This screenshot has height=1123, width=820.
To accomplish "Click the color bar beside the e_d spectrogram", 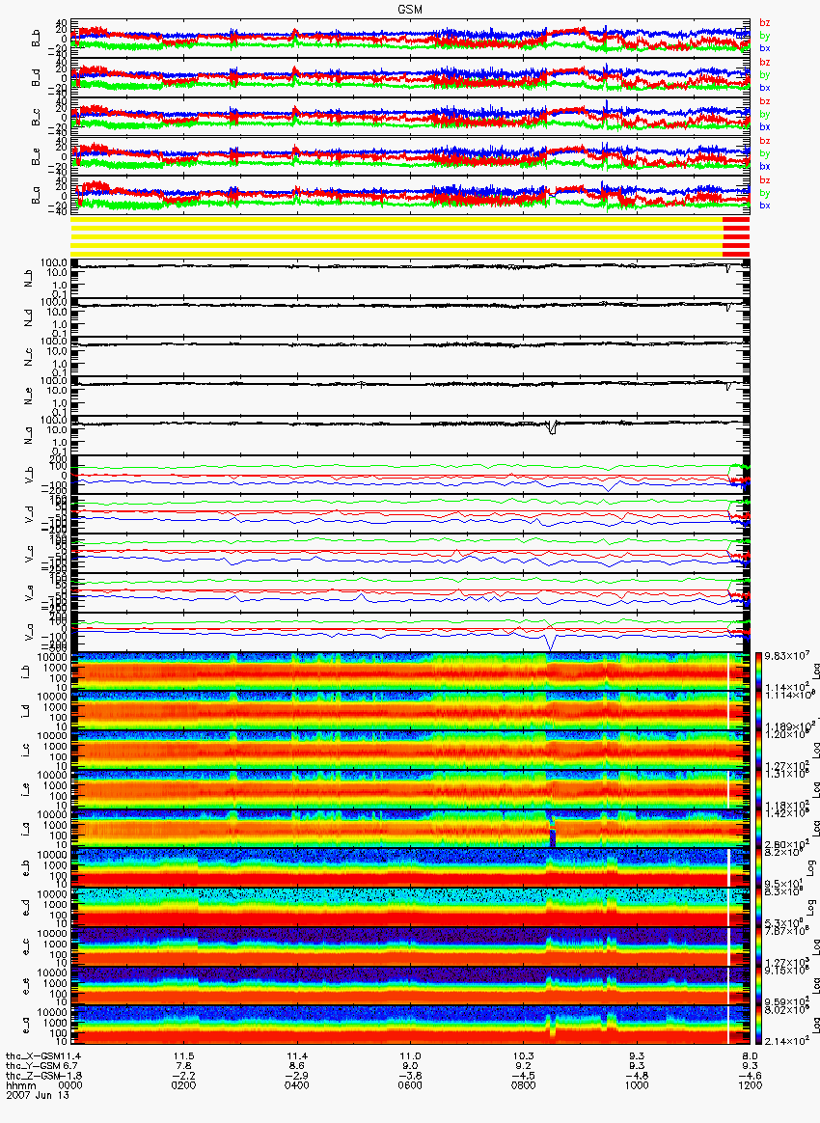I will point(757,908).
